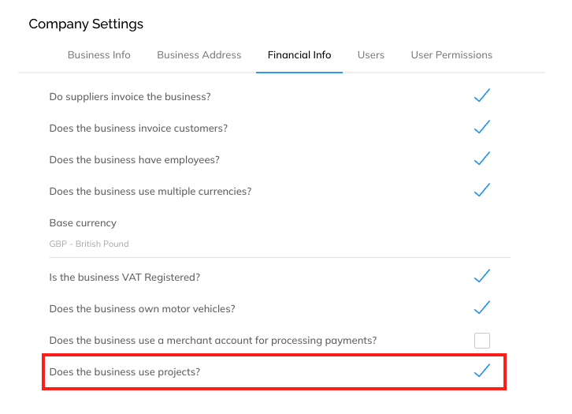This screenshot has height=414, width=572.
Task: Click the 'Is the business VAT Registered?' text
Action: click(x=124, y=278)
